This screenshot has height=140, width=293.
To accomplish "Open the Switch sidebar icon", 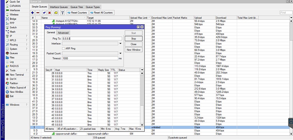I will coord(7,27).
